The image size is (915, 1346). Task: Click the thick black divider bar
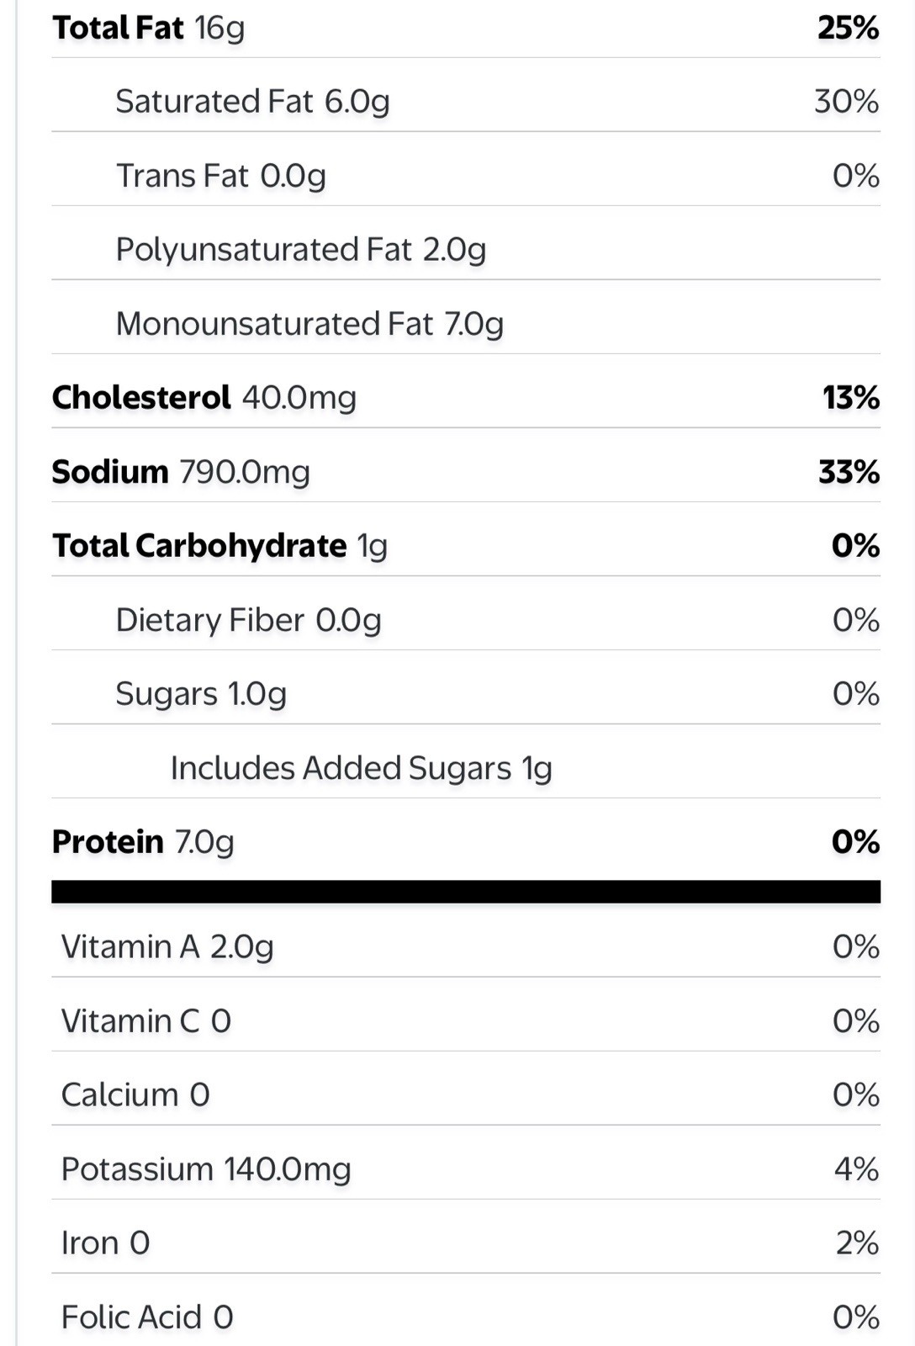tap(466, 892)
